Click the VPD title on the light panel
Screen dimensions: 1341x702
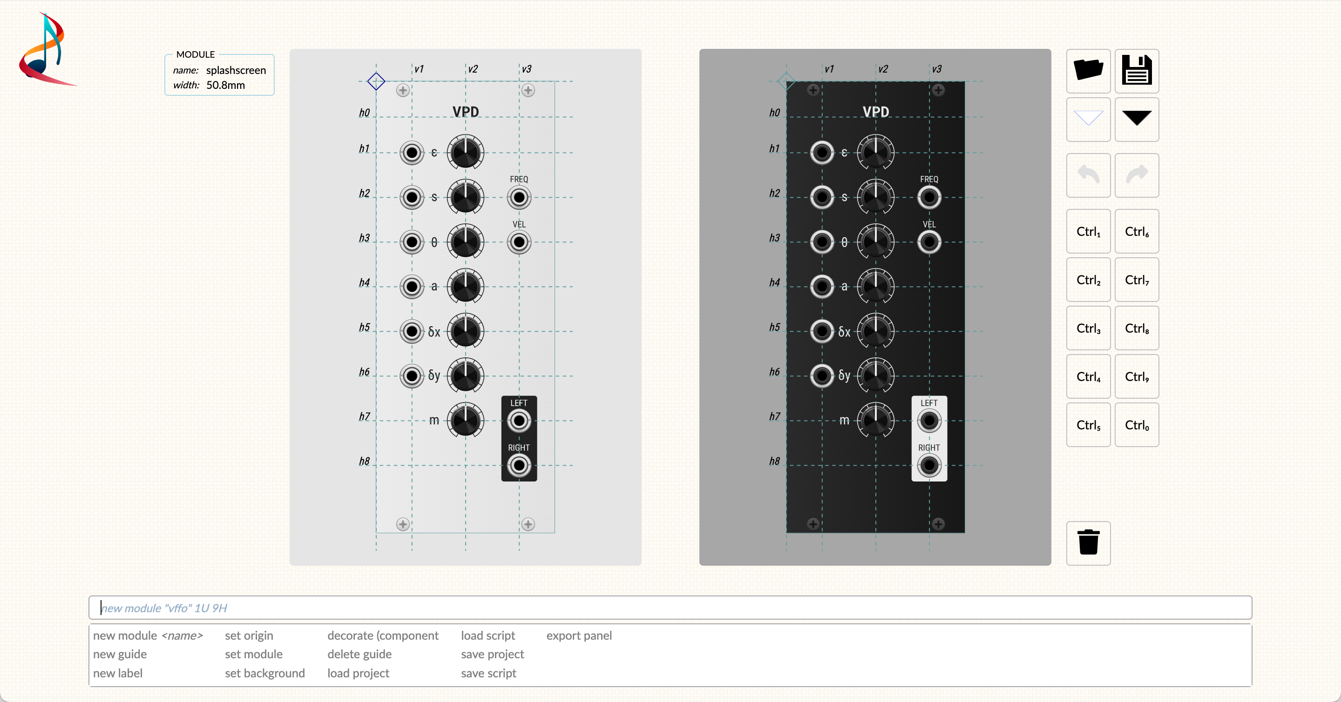[466, 112]
